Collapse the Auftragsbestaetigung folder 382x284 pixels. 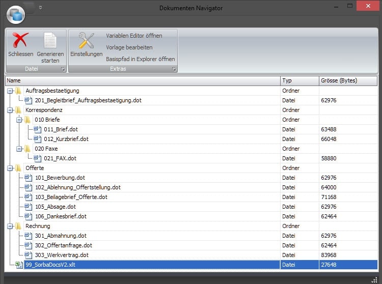[10, 91]
